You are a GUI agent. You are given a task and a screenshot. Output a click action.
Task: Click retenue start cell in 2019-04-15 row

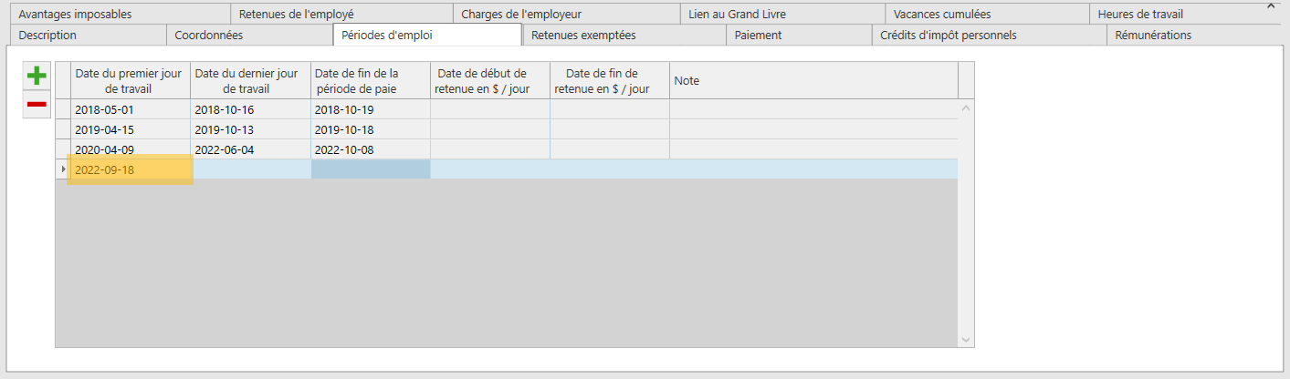489,129
